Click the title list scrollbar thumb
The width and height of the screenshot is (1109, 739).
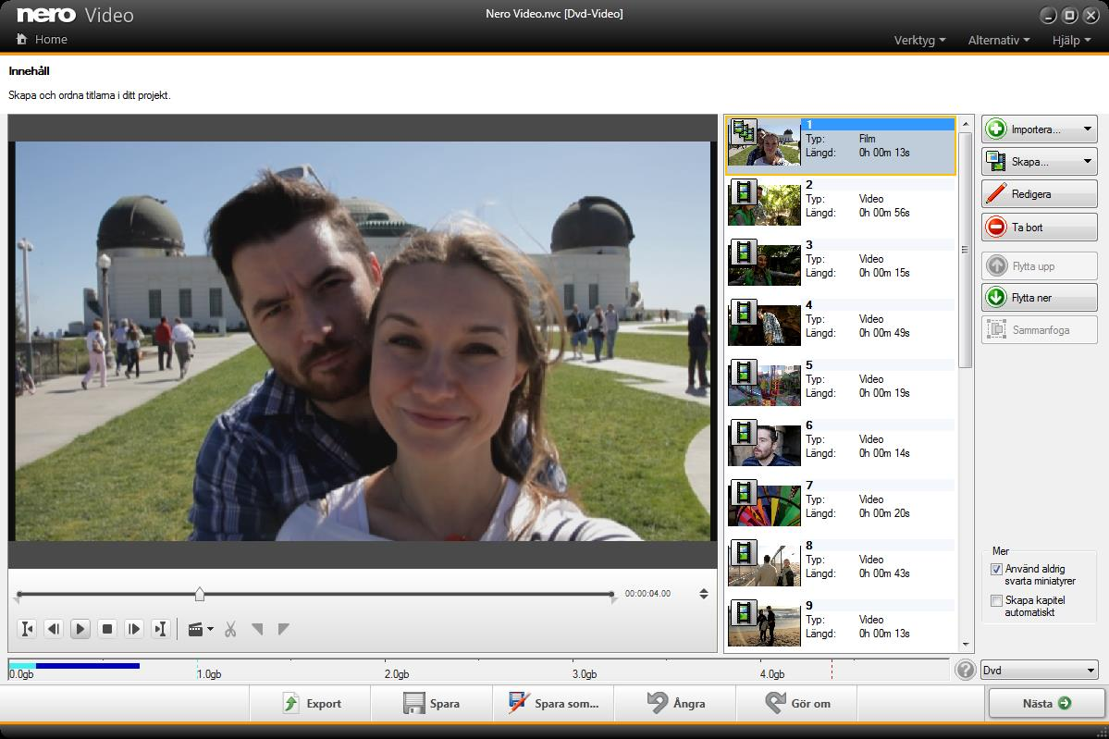(x=966, y=249)
